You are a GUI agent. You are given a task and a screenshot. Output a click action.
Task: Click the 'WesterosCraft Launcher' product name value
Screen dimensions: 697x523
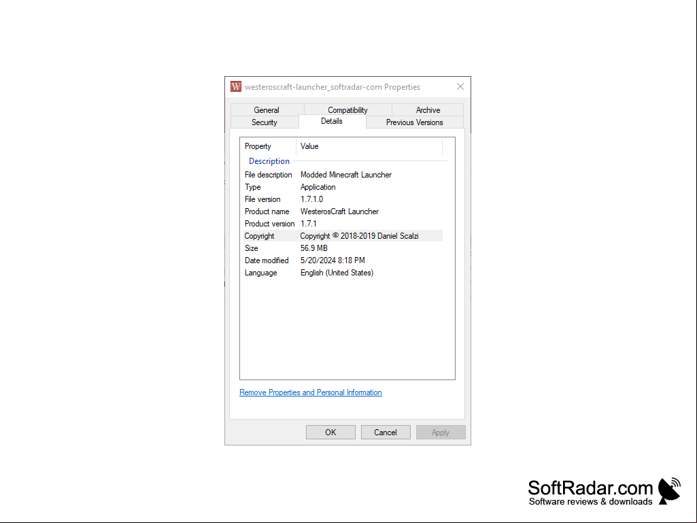pyautogui.click(x=339, y=212)
